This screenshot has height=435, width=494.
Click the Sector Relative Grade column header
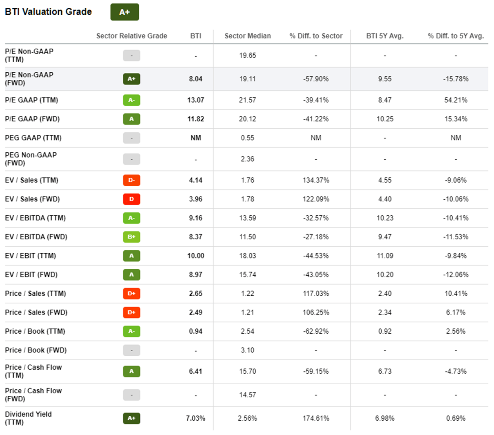(x=132, y=36)
